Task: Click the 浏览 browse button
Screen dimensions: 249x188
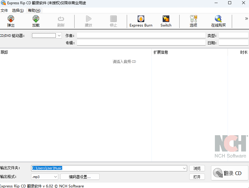Action: click(x=197, y=168)
